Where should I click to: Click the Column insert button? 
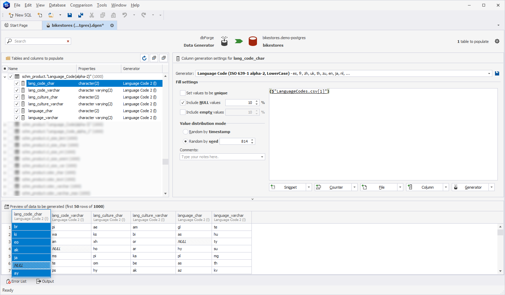tap(425, 187)
